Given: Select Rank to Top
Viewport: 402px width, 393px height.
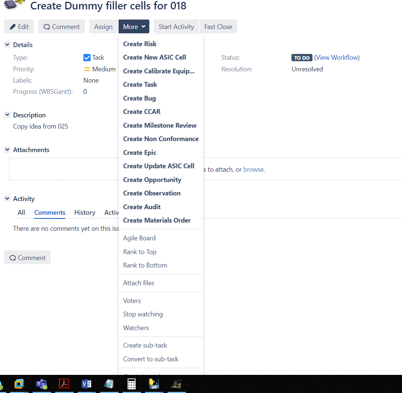Looking at the screenshot, I should pos(140,252).
